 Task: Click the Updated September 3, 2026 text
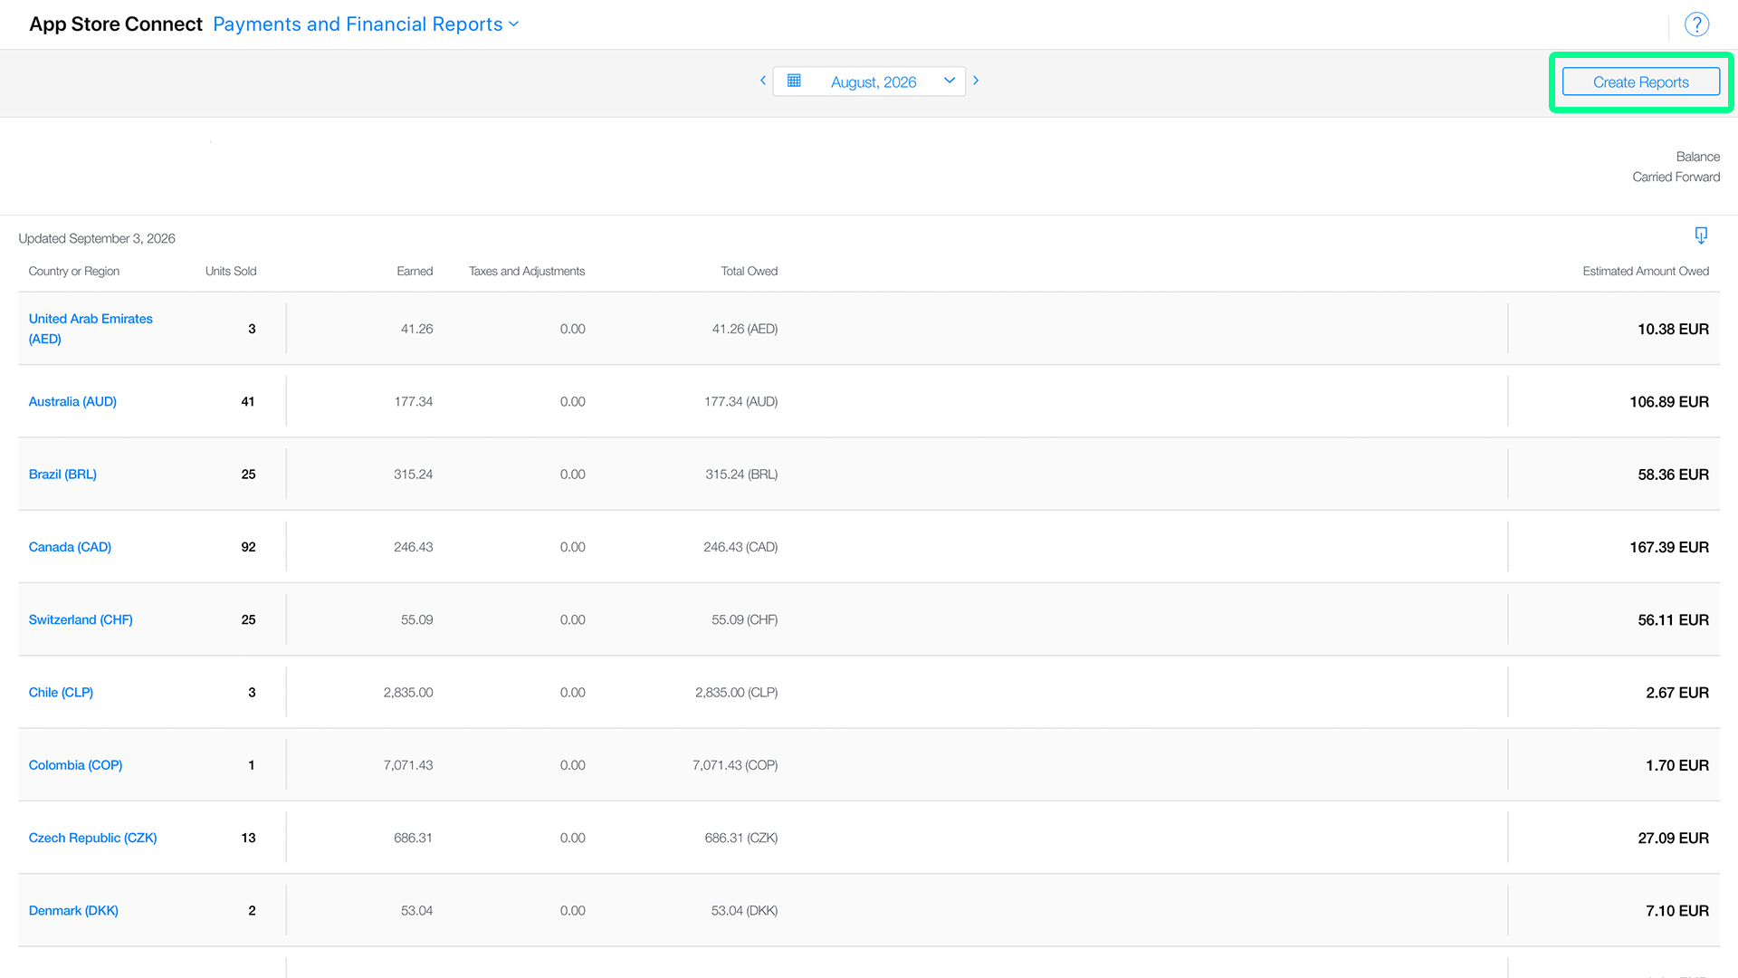point(97,238)
